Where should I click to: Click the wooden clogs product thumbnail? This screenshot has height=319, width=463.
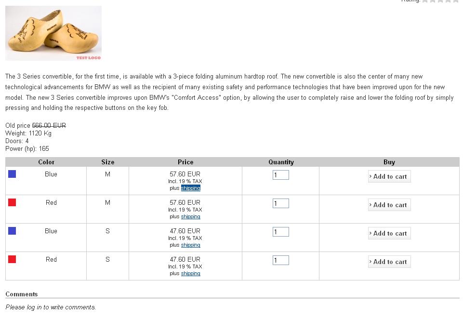pos(53,33)
